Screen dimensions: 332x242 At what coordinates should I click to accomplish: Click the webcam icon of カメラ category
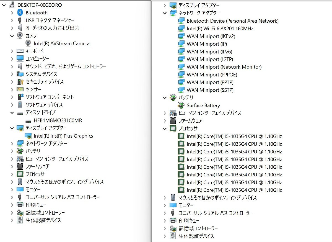(20, 35)
